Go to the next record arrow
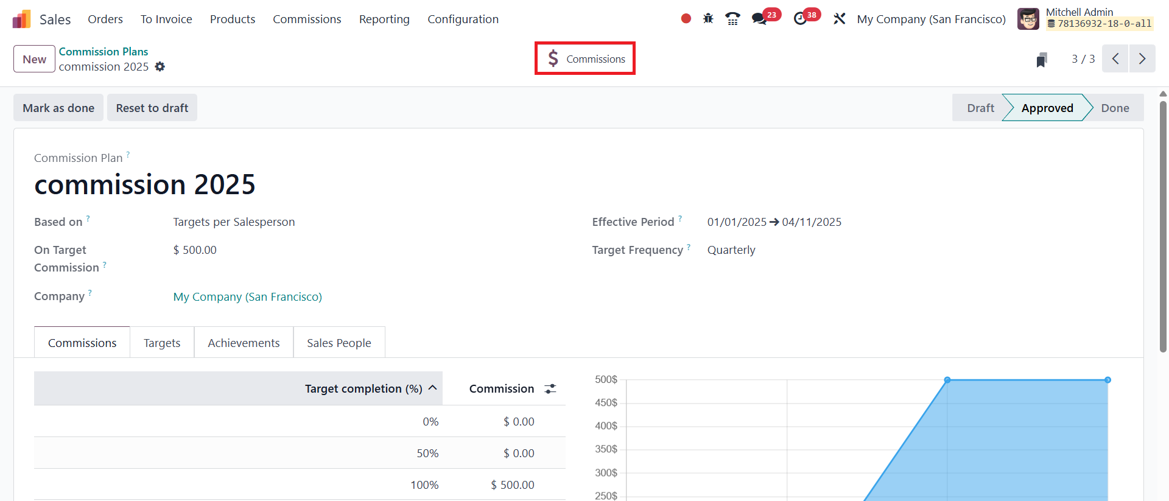 coord(1142,59)
